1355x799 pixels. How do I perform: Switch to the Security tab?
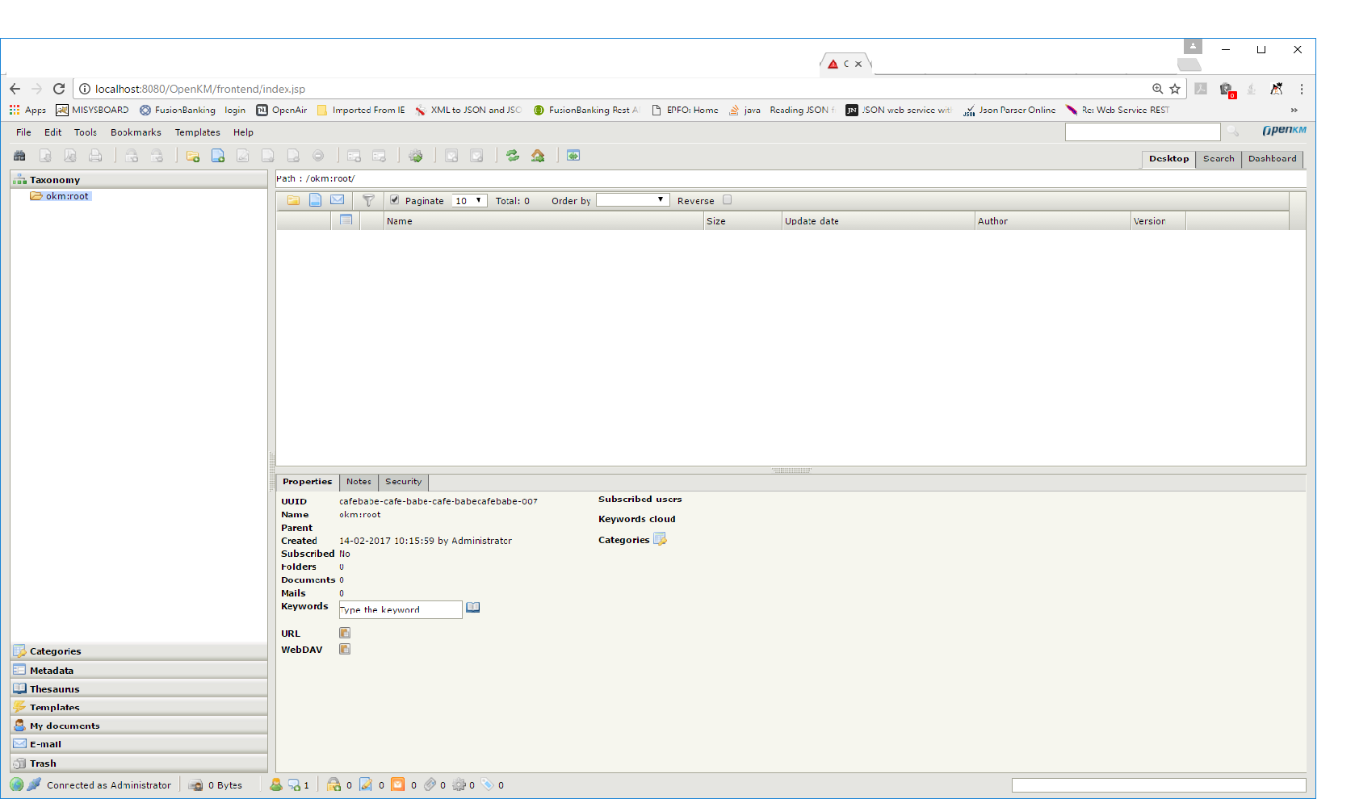[403, 482]
